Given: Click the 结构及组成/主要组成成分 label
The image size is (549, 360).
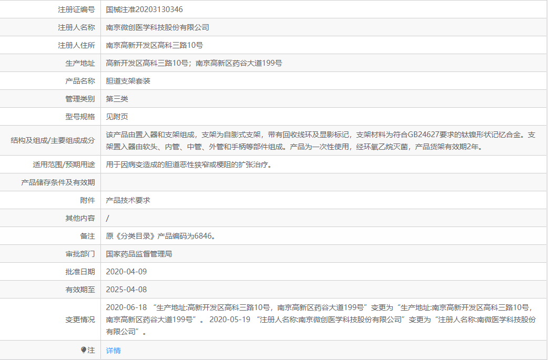Looking at the screenshot, I should 53,140.
